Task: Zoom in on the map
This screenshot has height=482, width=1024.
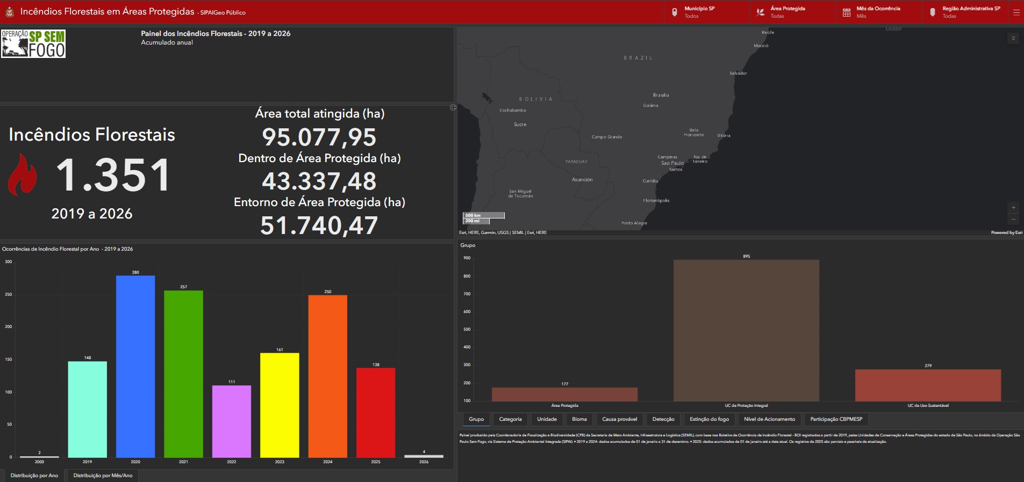Action: click(1013, 208)
